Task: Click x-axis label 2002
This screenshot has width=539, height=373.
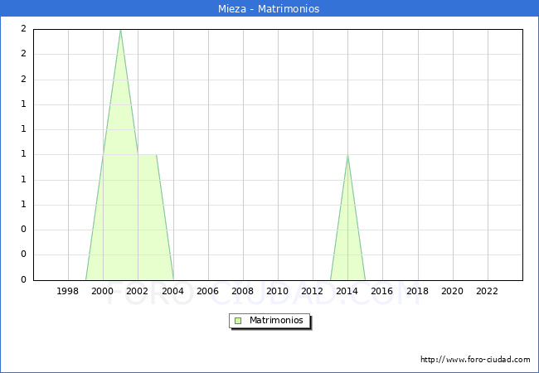Action: (x=137, y=291)
